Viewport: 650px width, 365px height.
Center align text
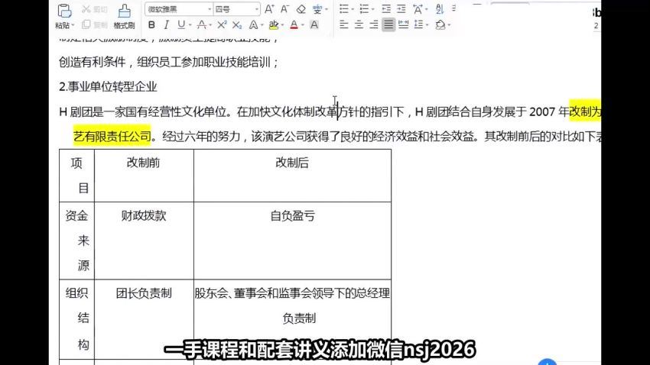coord(359,25)
